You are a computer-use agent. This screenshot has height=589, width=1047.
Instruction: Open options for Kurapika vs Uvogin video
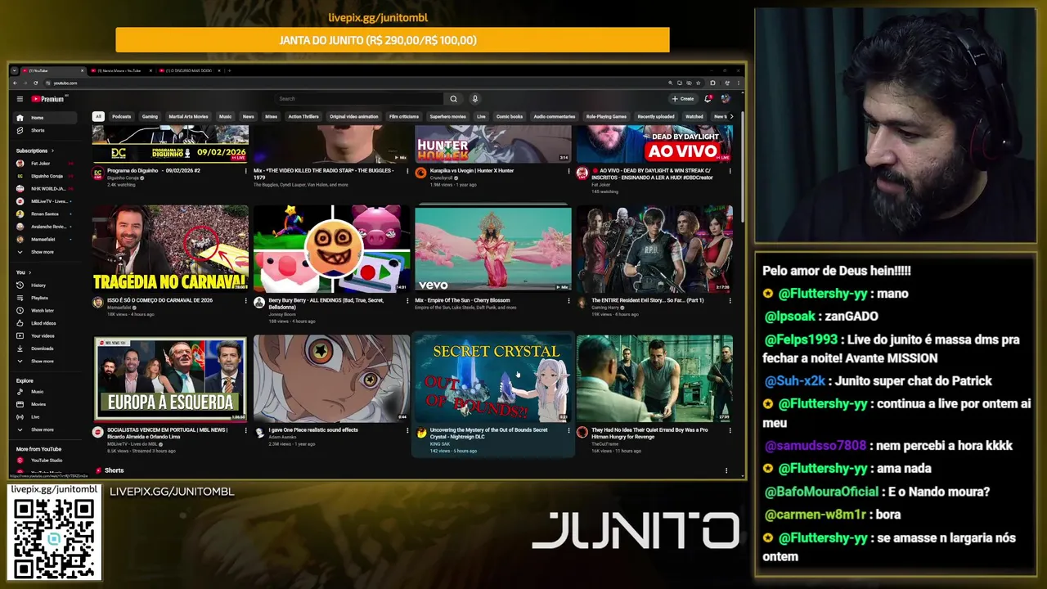(x=569, y=171)
